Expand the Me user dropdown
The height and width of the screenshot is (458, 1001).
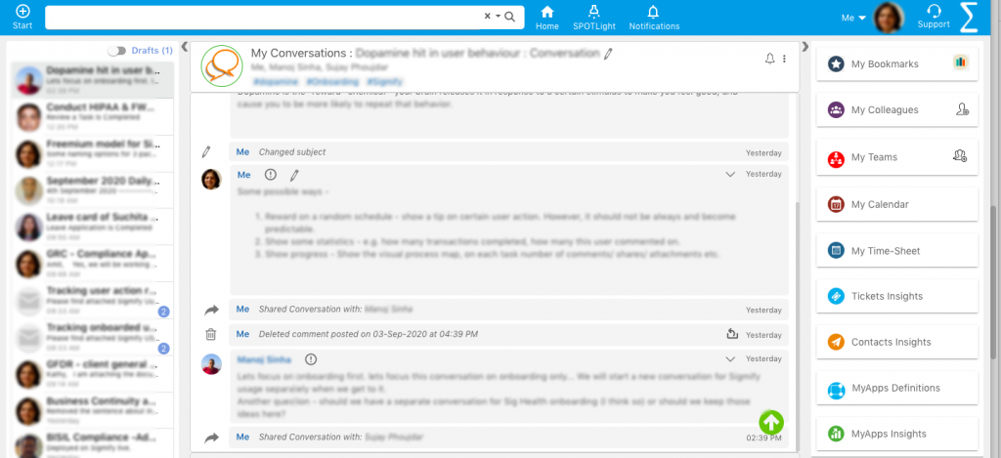tap(853, 18)
